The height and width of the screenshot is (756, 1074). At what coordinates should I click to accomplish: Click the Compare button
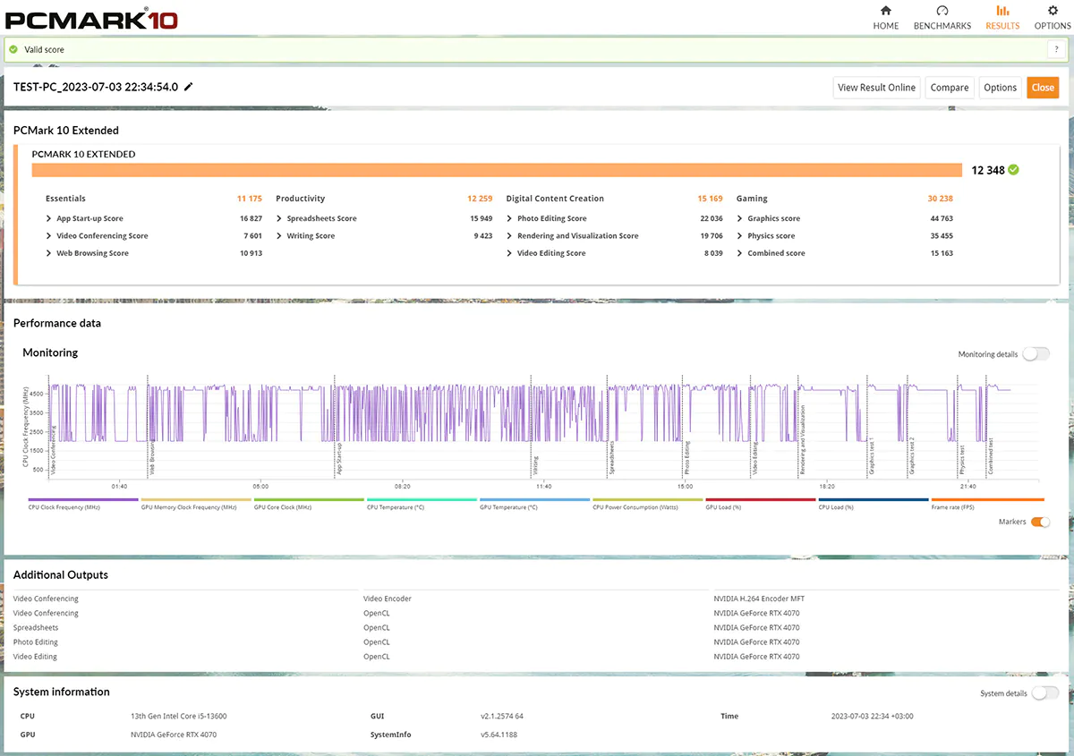949,87
